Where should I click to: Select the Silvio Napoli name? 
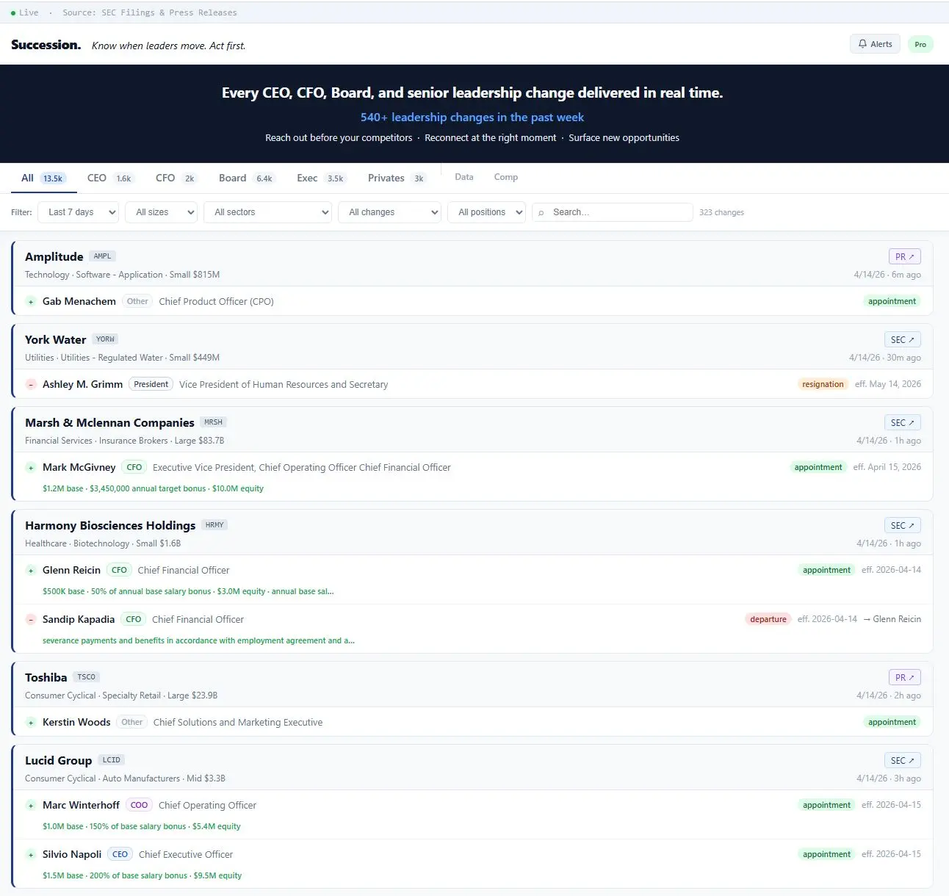72,854
